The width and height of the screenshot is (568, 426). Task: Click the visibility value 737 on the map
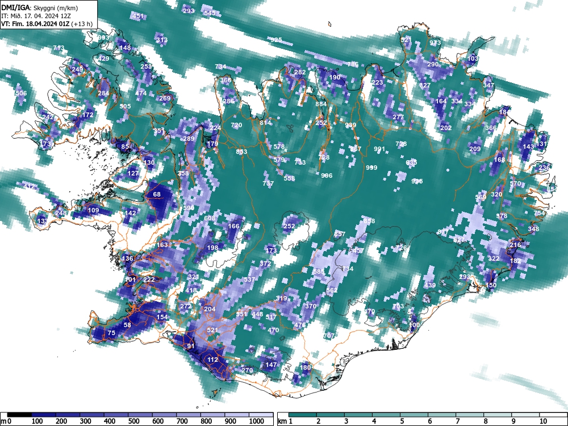268,183
